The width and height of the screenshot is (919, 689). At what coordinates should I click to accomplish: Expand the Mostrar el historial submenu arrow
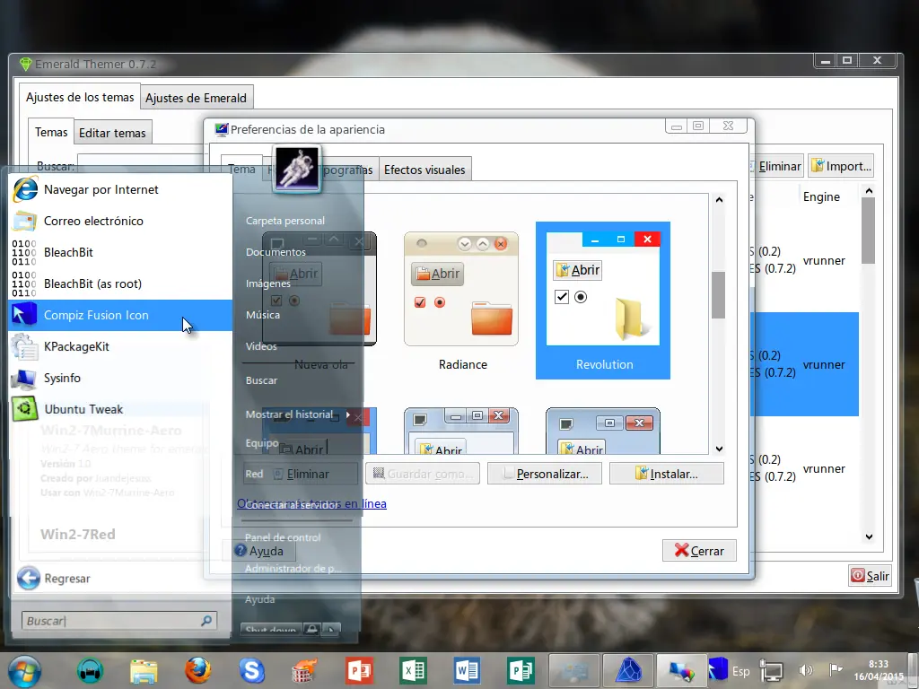[348, 414]
